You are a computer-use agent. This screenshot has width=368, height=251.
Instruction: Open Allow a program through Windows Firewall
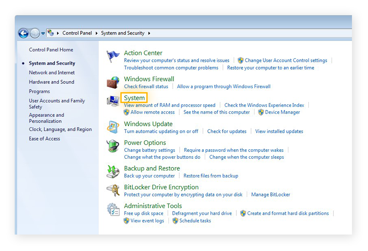(x=223, y=87)
